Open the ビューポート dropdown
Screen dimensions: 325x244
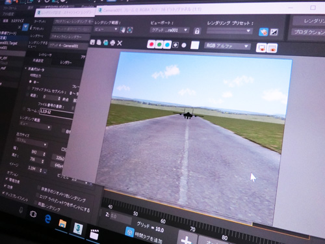(170, 30)
